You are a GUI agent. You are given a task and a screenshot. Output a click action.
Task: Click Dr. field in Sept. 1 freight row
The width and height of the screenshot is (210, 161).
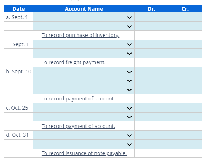(x=151, y=44)
